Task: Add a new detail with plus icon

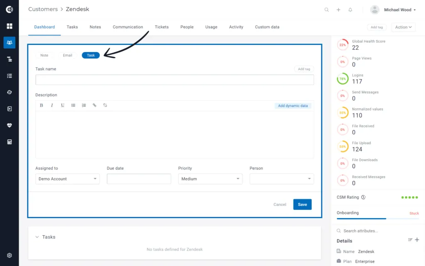Action: (x=417, y=240)
